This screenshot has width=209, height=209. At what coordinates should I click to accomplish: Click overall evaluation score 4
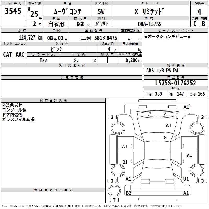pyautogui.click(x=199, y=12)
